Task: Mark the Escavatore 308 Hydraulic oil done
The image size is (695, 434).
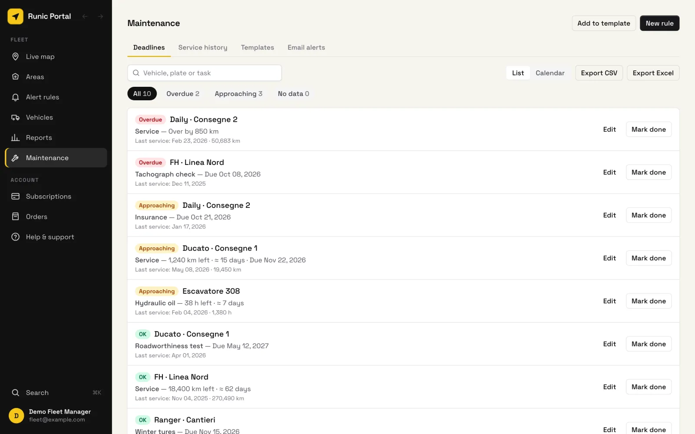Action: click(649, 301)
